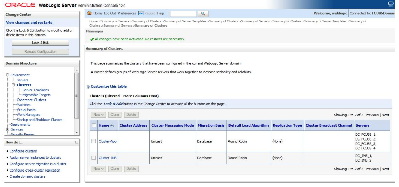Sort by Default Load Algorithm column header
Screen dimensions: 399x187
(249, 125)
